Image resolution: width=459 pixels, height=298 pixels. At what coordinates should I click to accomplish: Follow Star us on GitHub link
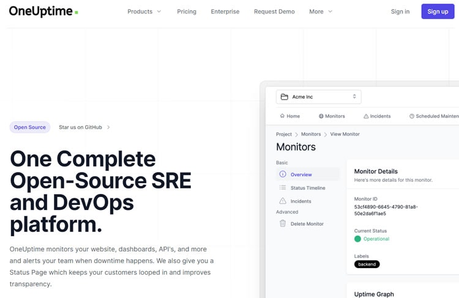(x=80, y=127)
